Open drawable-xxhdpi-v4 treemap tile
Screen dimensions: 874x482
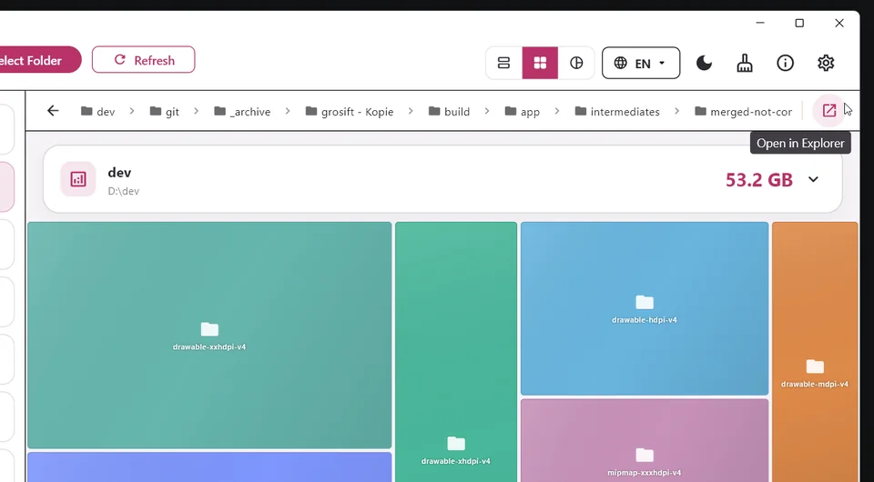point(209,335)
